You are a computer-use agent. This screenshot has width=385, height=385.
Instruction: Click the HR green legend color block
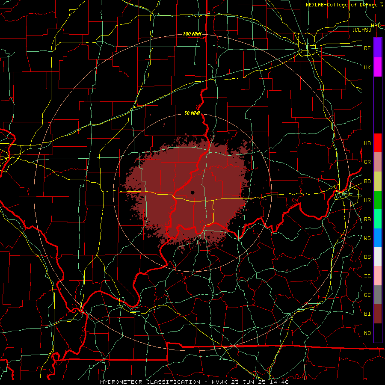pyautogui.click(x=378, y=200)
